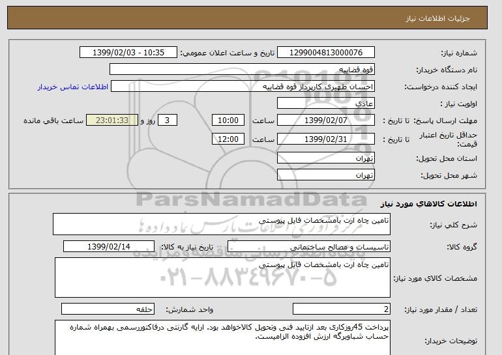This screenshot has width=502, height=355.
Task: Click the label تاریخ نیاز به کالا
Action: pos(187,247)
